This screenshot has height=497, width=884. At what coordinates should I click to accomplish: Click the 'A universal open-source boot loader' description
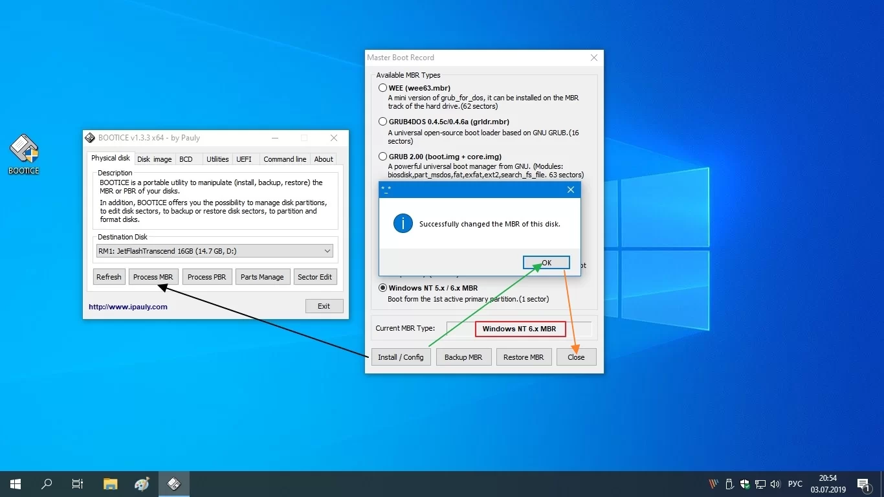point(483,137)
